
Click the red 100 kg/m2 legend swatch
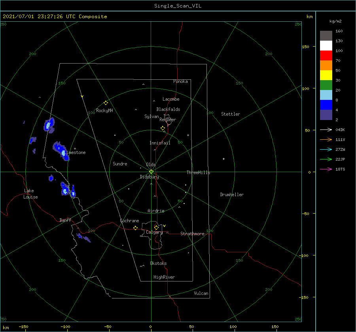[x=326, y=56]
